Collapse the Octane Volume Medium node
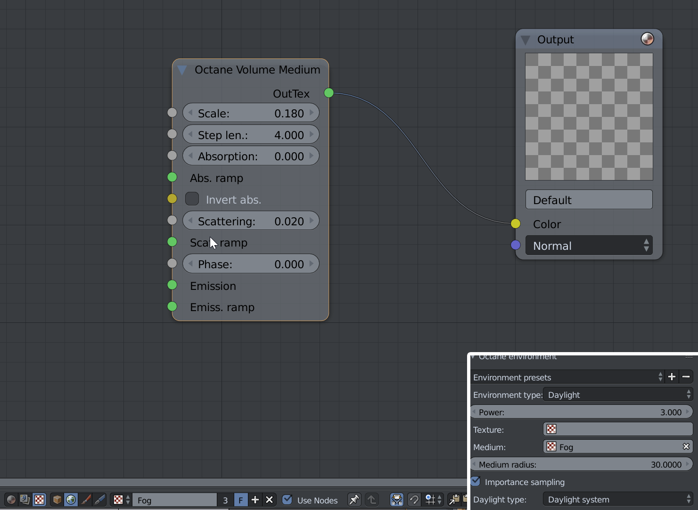Viewport: 698px width, 510px height. 182,70
